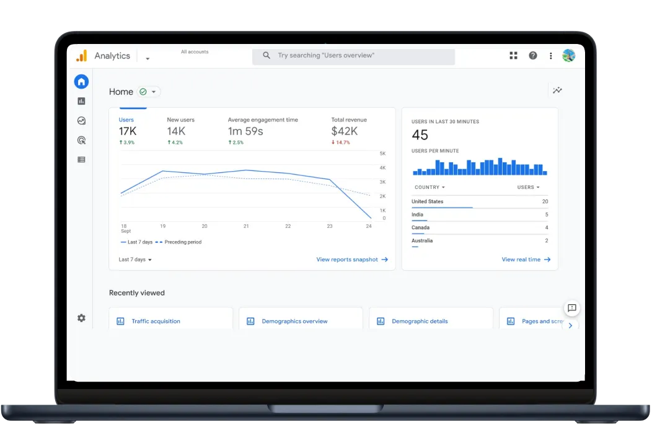Click the Last 7 days legend entry

click(137, 242)
